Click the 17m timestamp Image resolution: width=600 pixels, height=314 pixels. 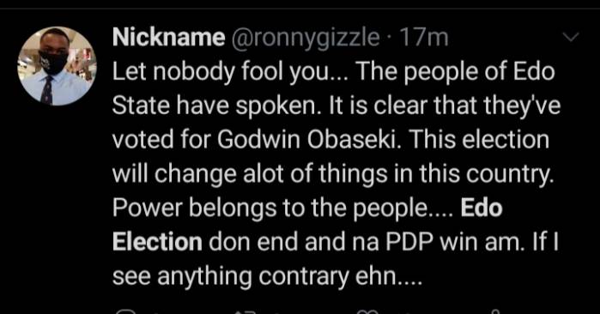click(x=423, y=38)
